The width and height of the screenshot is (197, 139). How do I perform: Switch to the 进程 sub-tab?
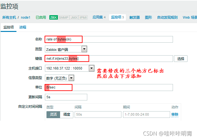tap(23, 27)
